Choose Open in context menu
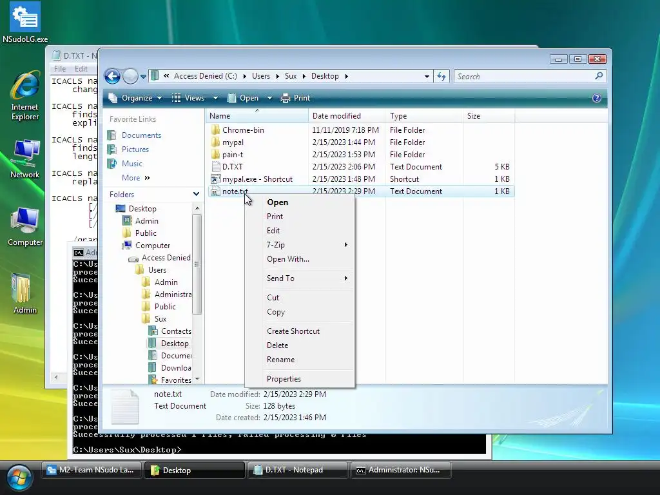660x495 pixels. pyautogui.click(x=299, y=202)
